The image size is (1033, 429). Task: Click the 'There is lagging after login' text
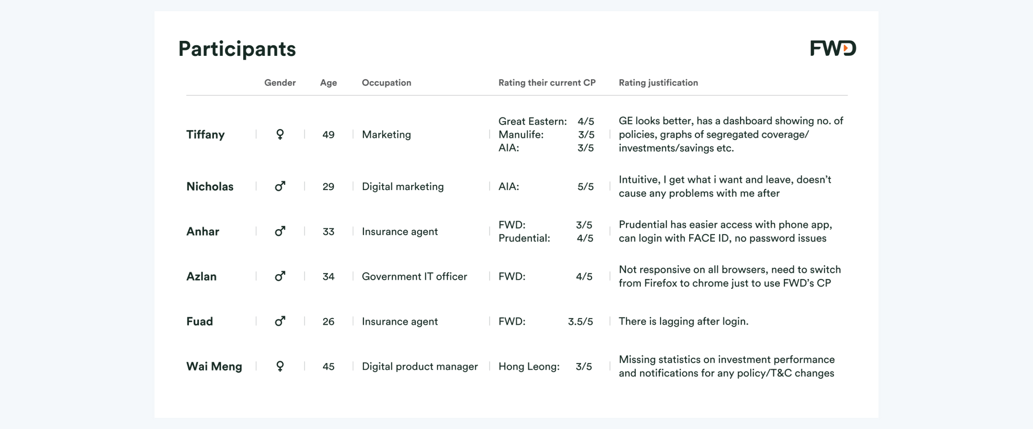pos(684,322)
